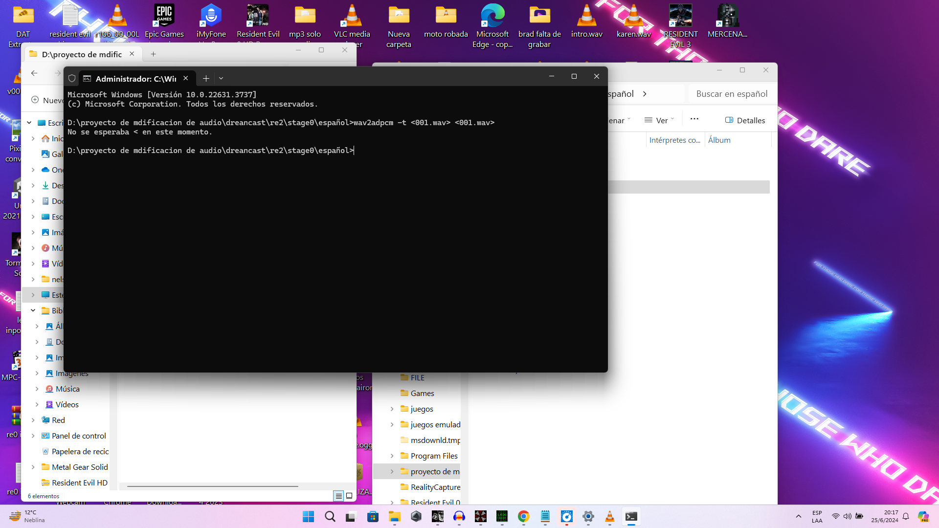This screenshot has width=939, height=528.
Task: Select the Resident Evil HD folder in tree
Action: click(74, 483)
